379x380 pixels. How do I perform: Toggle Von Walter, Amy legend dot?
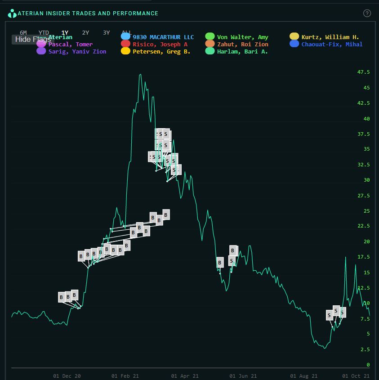[211, 37]
